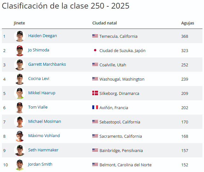Image resolution: width=204 pixels, height=172 pixels.
Task: Click Tom Vialle's avatar photo
Action: click(20, 108)
